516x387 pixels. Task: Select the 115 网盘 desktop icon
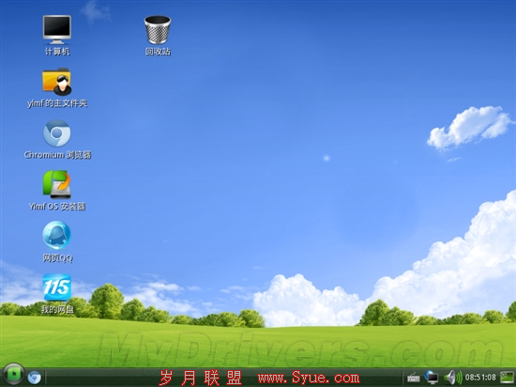(x=57, y=286)
